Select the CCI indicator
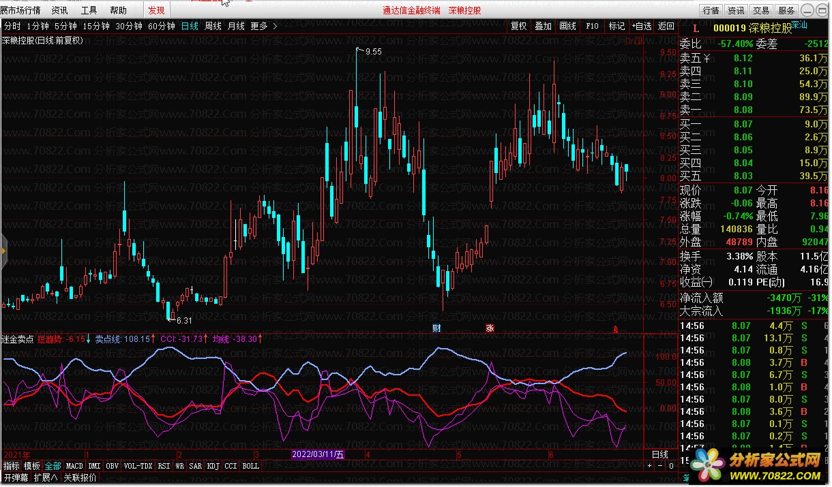Viewport: 832px width, 487px height. click(x=231, y=466)
